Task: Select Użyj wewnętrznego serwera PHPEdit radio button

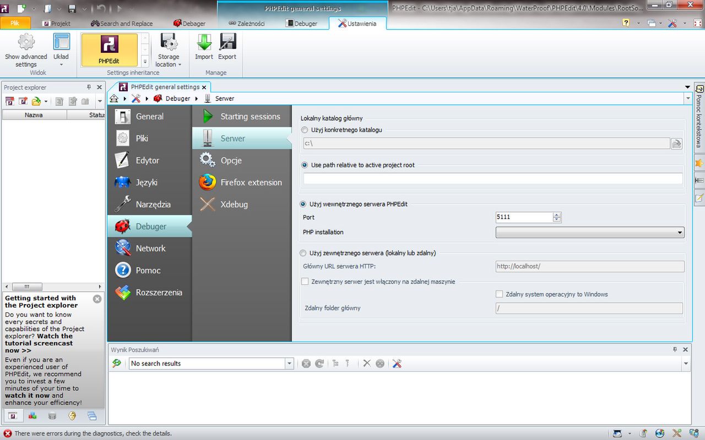Action: pyautogui.click(x=303, y=204)
